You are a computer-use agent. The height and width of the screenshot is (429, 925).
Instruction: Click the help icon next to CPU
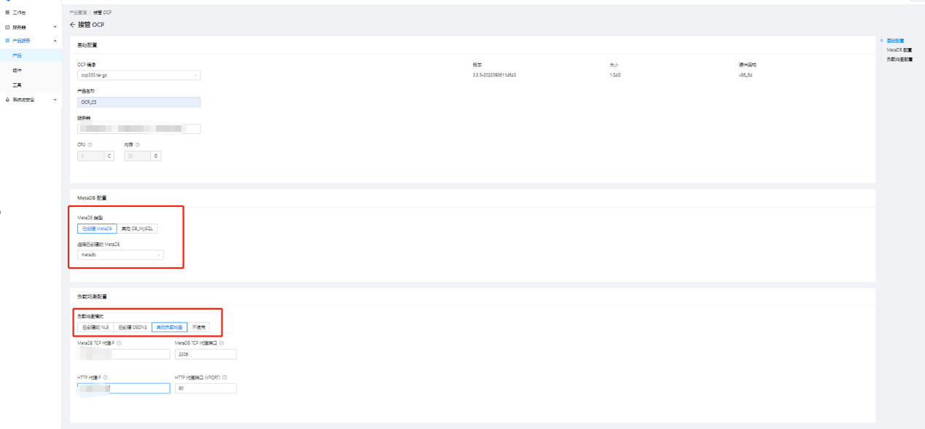pos(90,144)
